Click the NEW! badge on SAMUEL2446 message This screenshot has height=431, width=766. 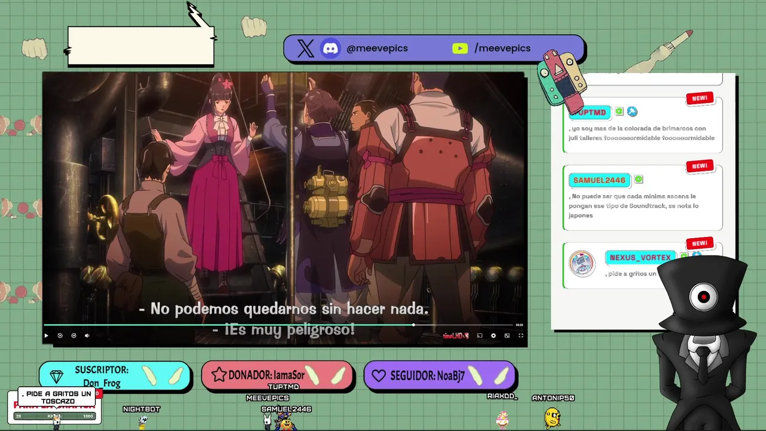700,166
